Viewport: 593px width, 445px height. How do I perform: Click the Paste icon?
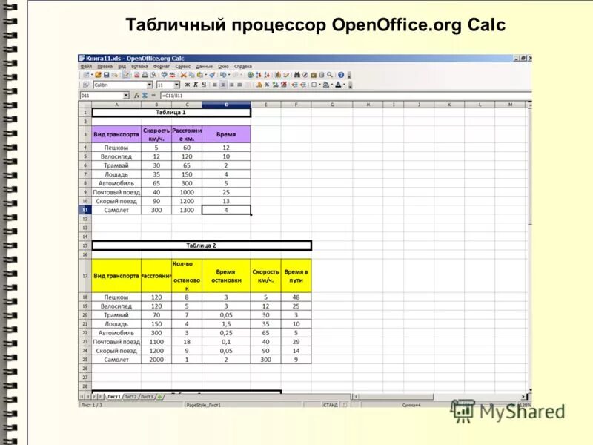click(199, 74)
